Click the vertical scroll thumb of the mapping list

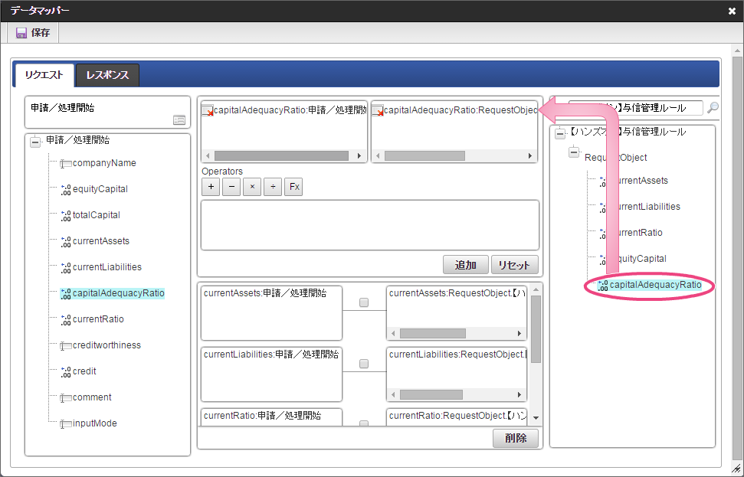tap(536, 329)
